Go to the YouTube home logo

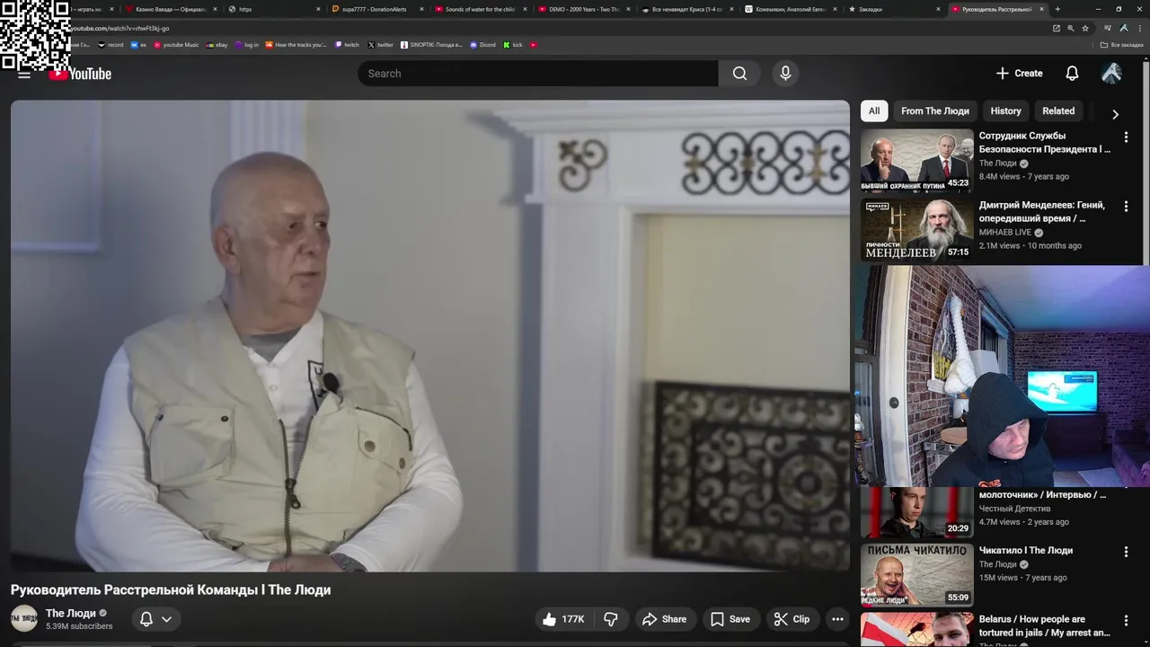(81, 74)
